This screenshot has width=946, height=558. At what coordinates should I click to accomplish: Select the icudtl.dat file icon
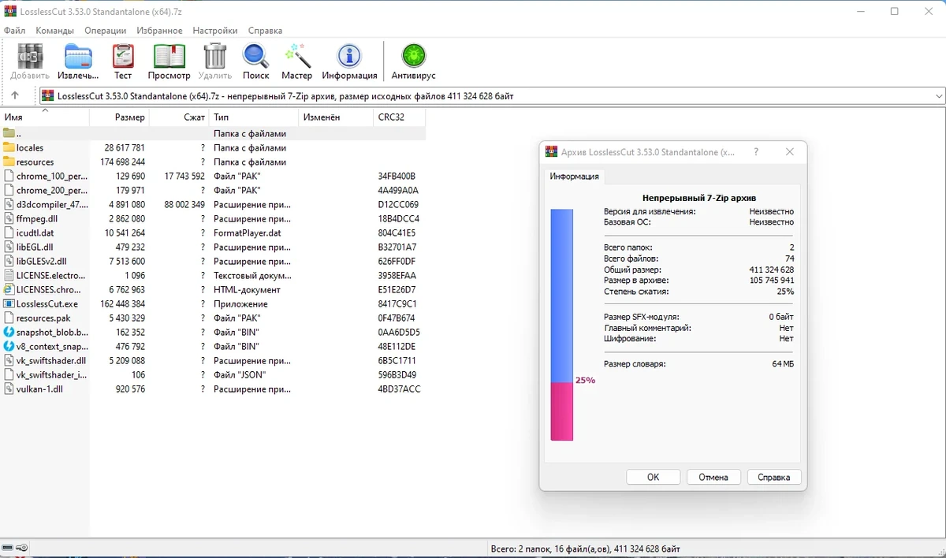pos(9,232)
